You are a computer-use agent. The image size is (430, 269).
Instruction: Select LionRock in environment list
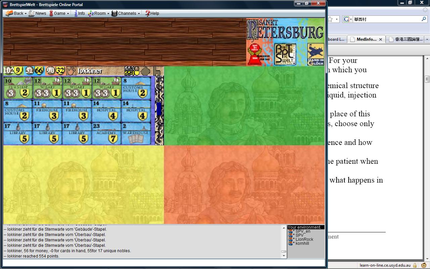click(301, 239)
